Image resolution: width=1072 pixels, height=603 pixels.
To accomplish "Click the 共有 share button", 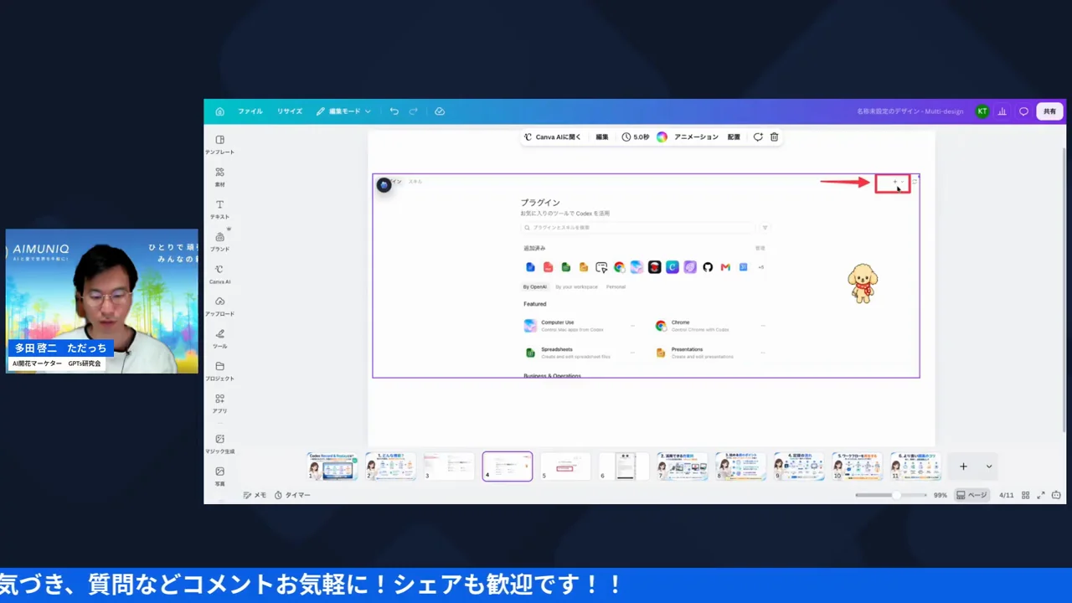I will [x=1049, y=111].
